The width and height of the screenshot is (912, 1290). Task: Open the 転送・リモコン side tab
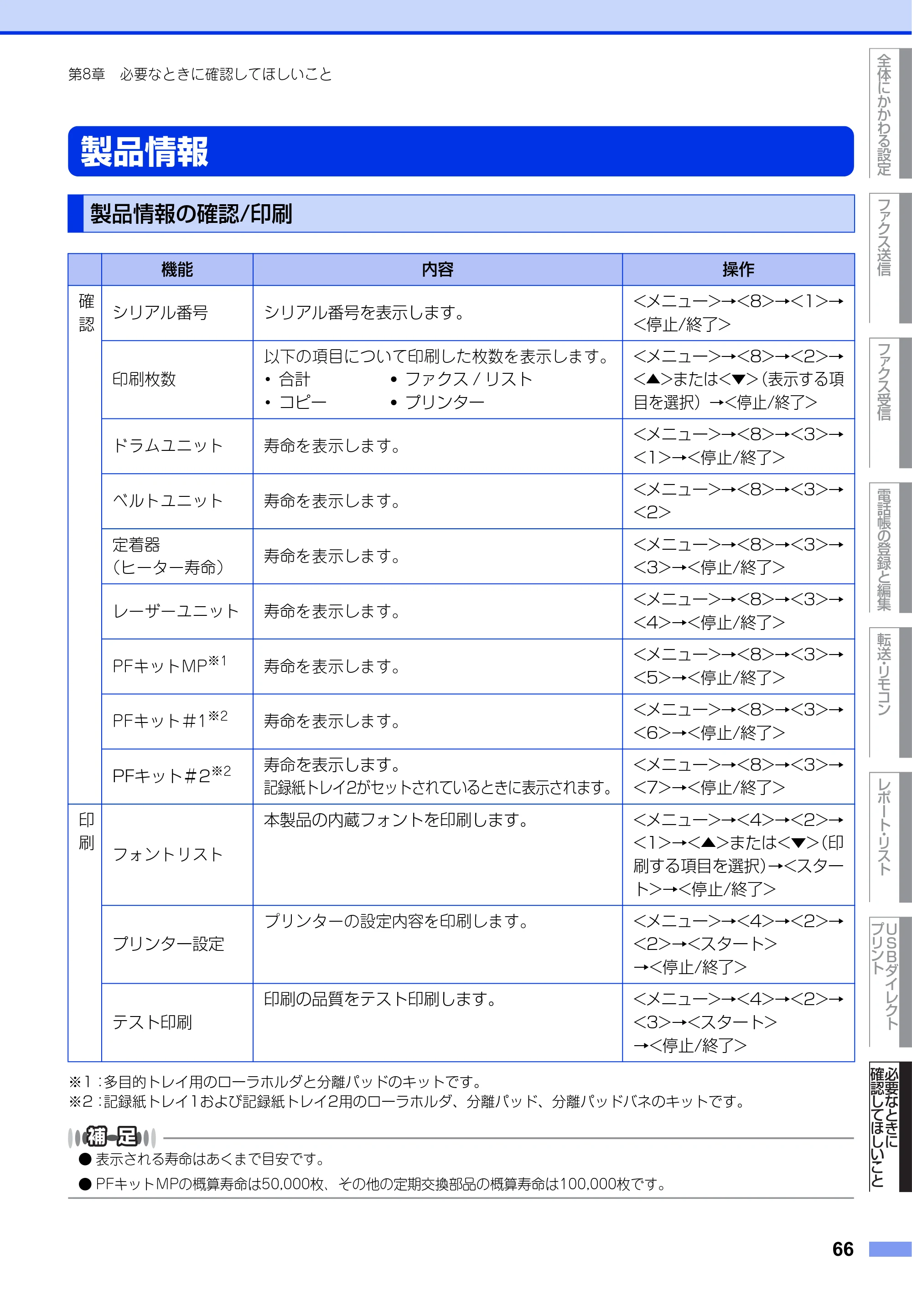(890, 692)
